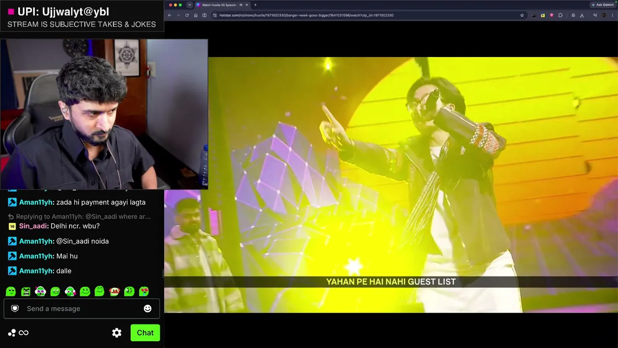Open the browser home page
Image resolution: width=618 pixels, height=348 pixels.
[x=196, y=15]
